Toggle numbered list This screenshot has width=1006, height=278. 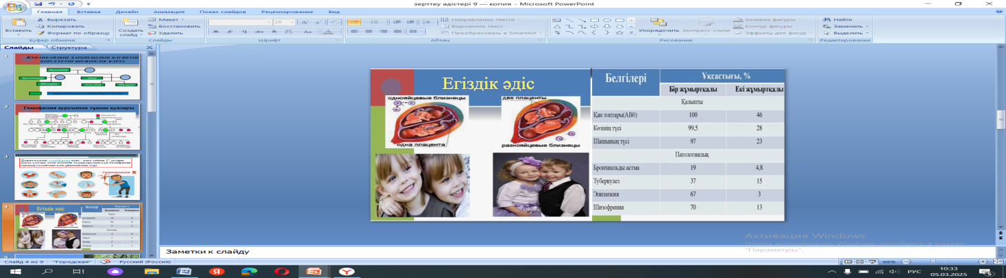375,22
